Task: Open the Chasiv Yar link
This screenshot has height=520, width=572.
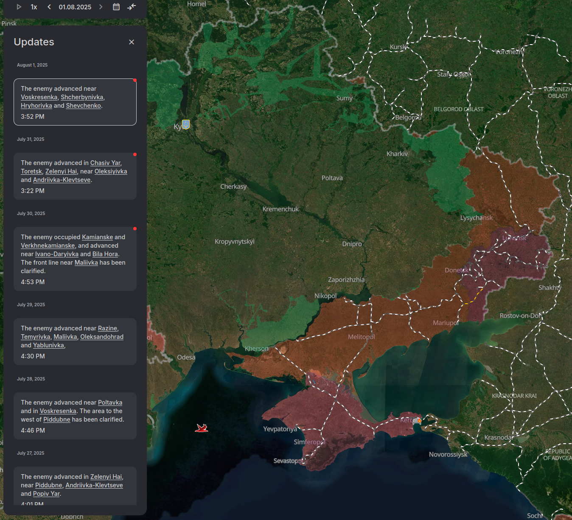Action: pos(105,163)
